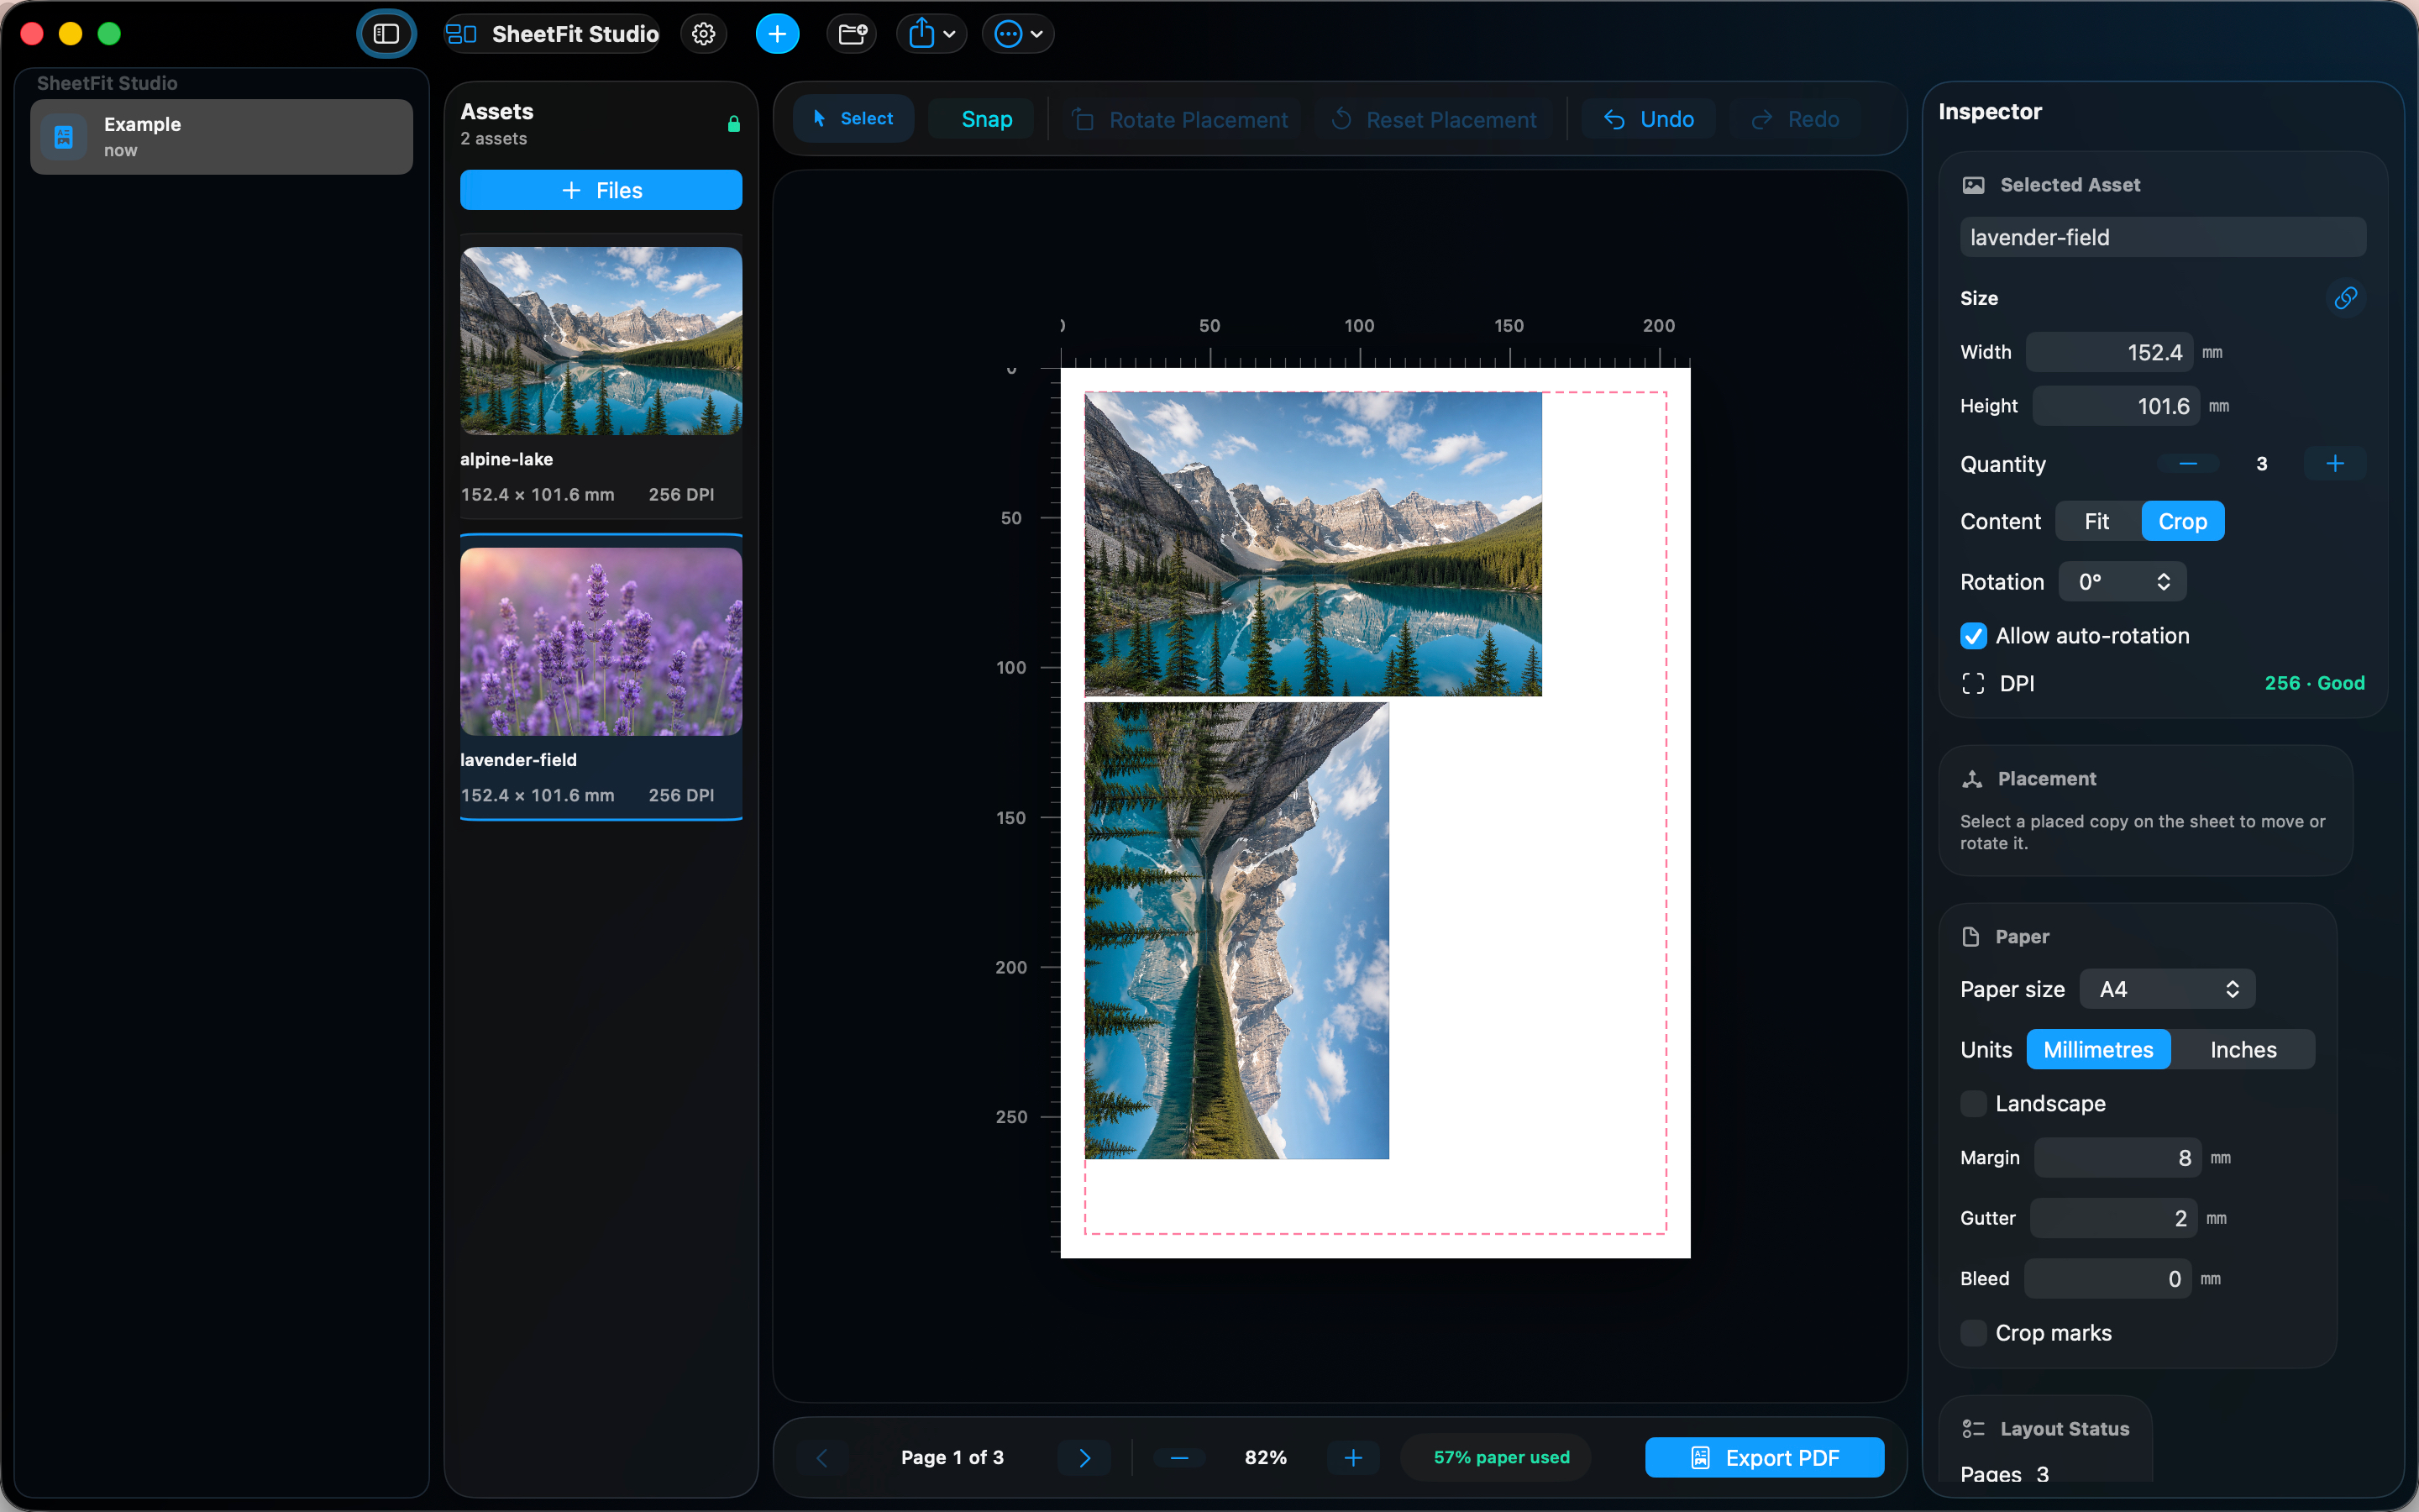
Task: Select Fit content mode
Action: click(x=2097, y=521)
